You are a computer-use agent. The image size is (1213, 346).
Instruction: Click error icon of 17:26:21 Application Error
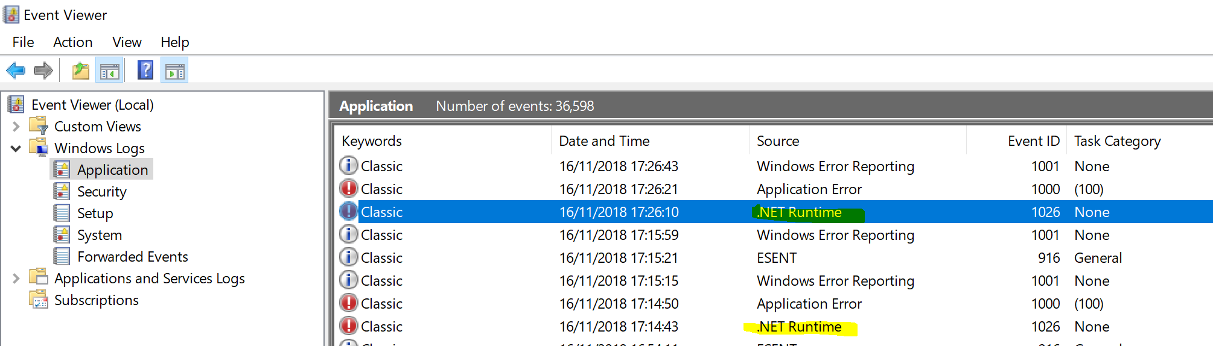[x=348, y=188]
